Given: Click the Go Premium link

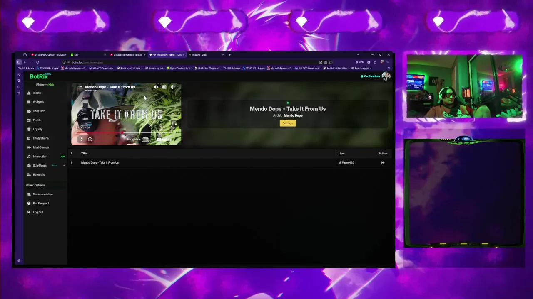Looking at the screenshot, I should pyautogui.click(x=370, y=76).
